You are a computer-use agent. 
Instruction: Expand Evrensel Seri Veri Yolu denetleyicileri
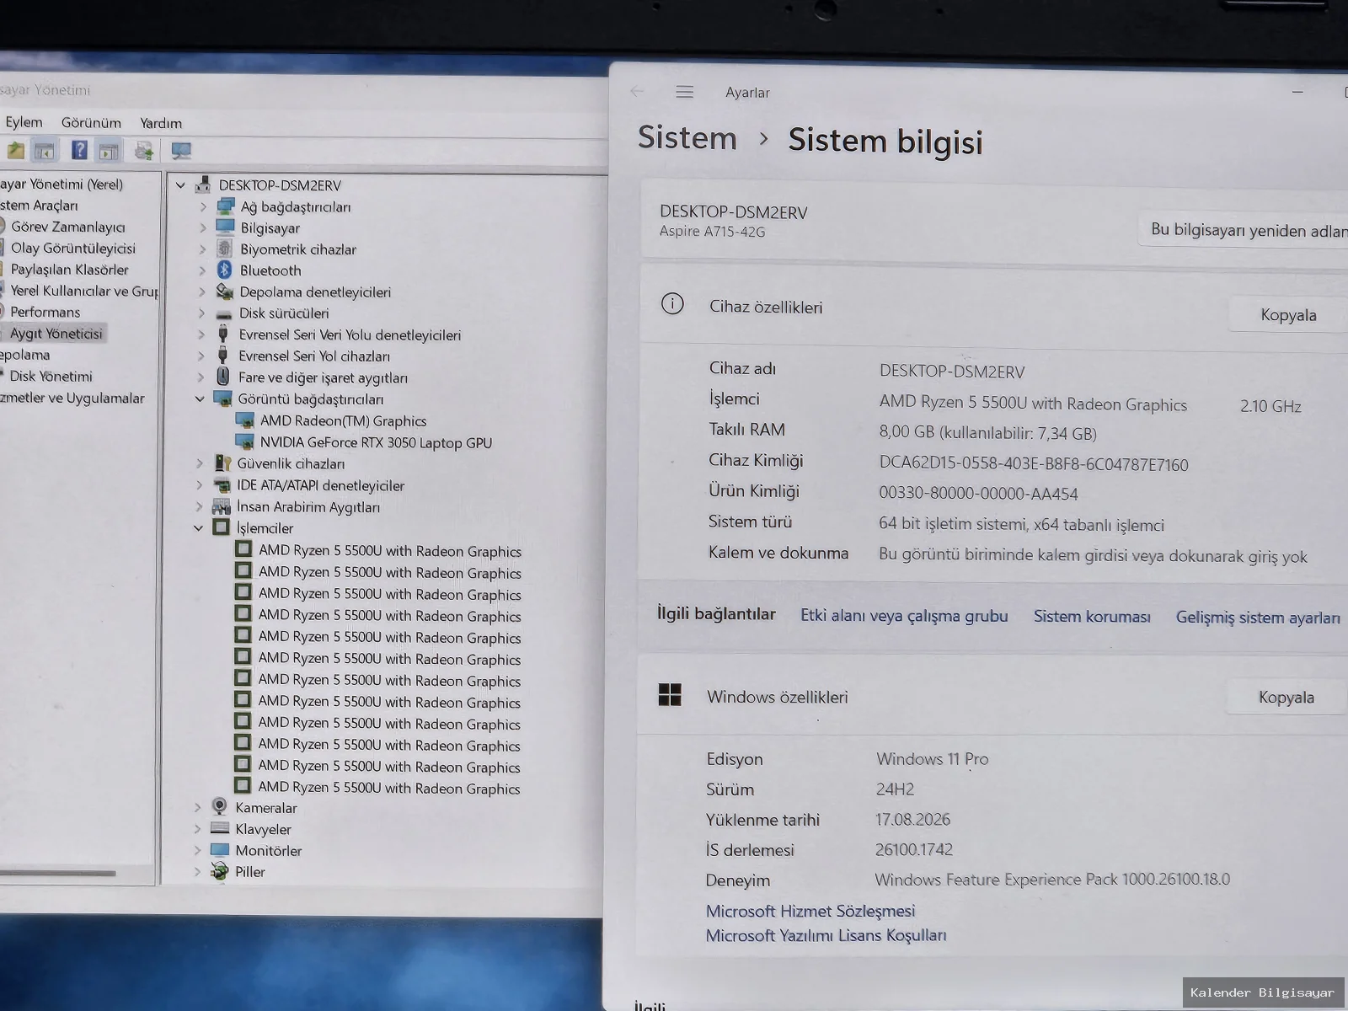[202, 334]
